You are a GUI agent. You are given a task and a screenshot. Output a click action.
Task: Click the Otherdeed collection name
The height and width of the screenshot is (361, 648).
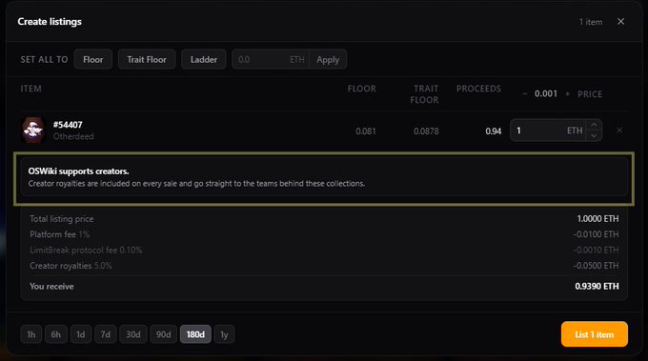tap(73, 136)
